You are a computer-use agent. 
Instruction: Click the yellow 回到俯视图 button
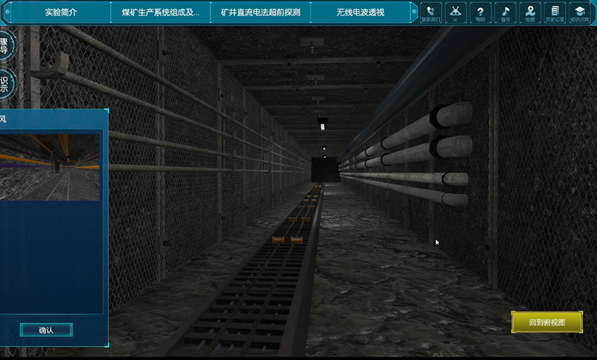(547, 322)
